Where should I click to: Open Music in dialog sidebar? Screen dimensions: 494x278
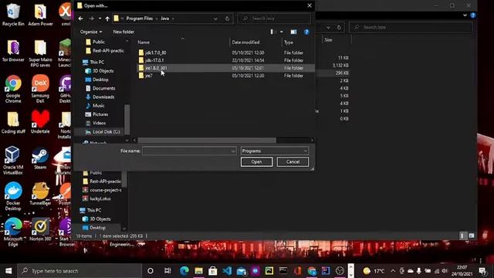coord(98,106)
